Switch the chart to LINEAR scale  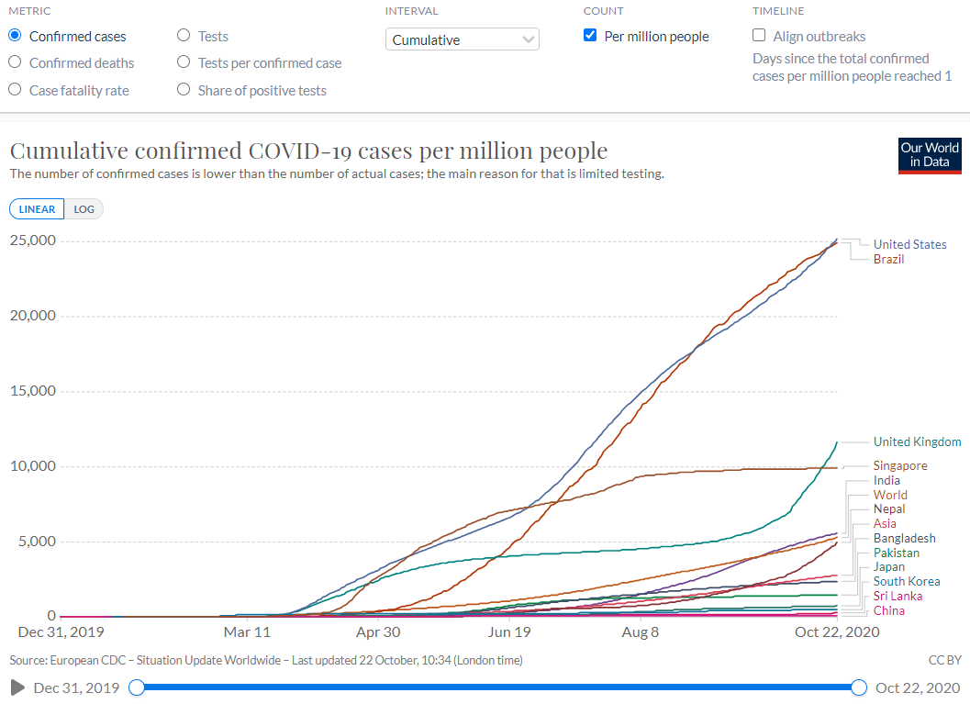point(37,209)
